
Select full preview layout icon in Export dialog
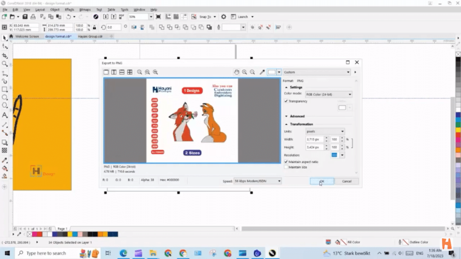click(x=106, y=72)
